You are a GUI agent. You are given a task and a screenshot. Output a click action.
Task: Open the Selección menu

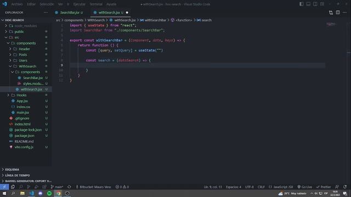click(47, 4)
